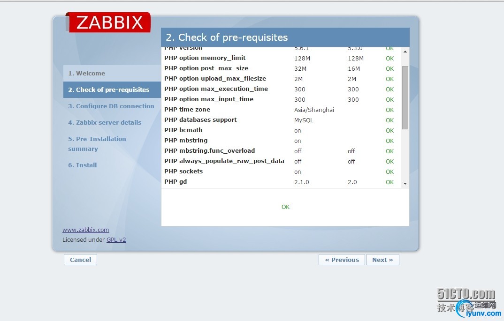Click the ZABBIX logo
The width and height of the screenshot is (504, 321).
109,22
